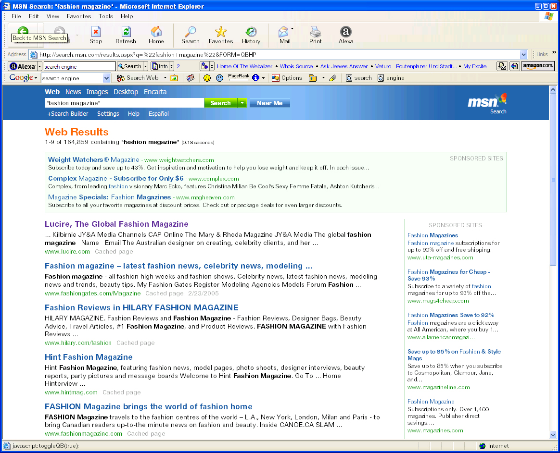Click the Alexa Info button

coord(160,66)
